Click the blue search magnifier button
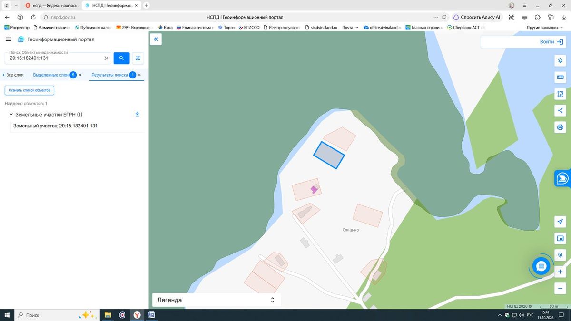 [121, 58]
